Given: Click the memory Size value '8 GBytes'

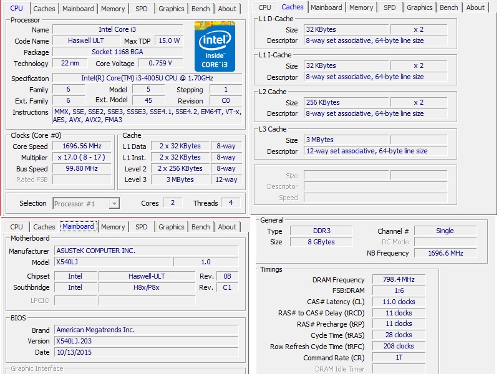Looking at the screenshot, I should point(321,242).
